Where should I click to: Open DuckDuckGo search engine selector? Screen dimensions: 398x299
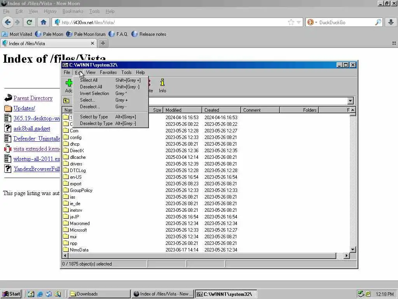tap(312, 22)
